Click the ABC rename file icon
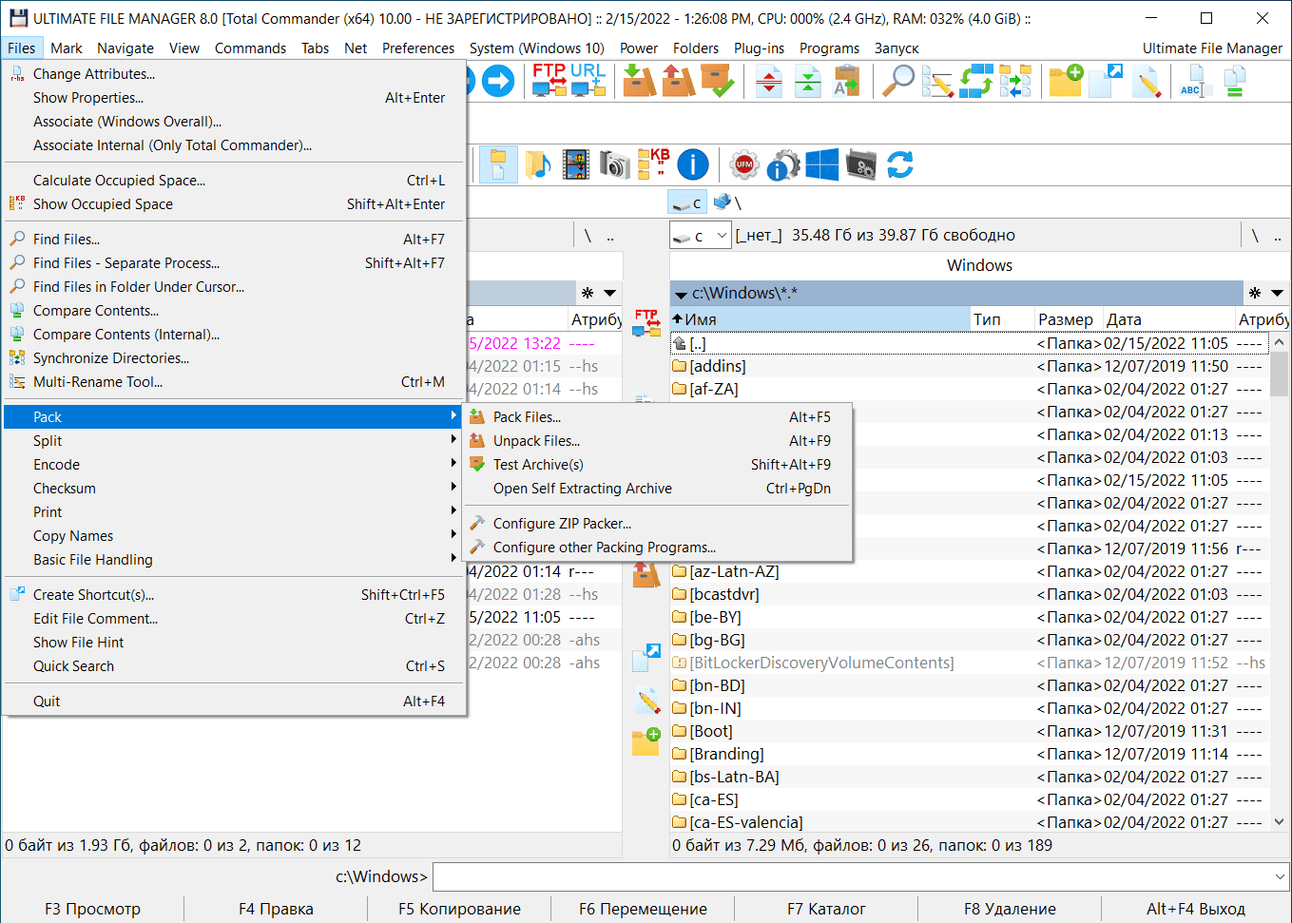Image resolution: width=1292 pixels, height=923 pixels. [1194, 82]
